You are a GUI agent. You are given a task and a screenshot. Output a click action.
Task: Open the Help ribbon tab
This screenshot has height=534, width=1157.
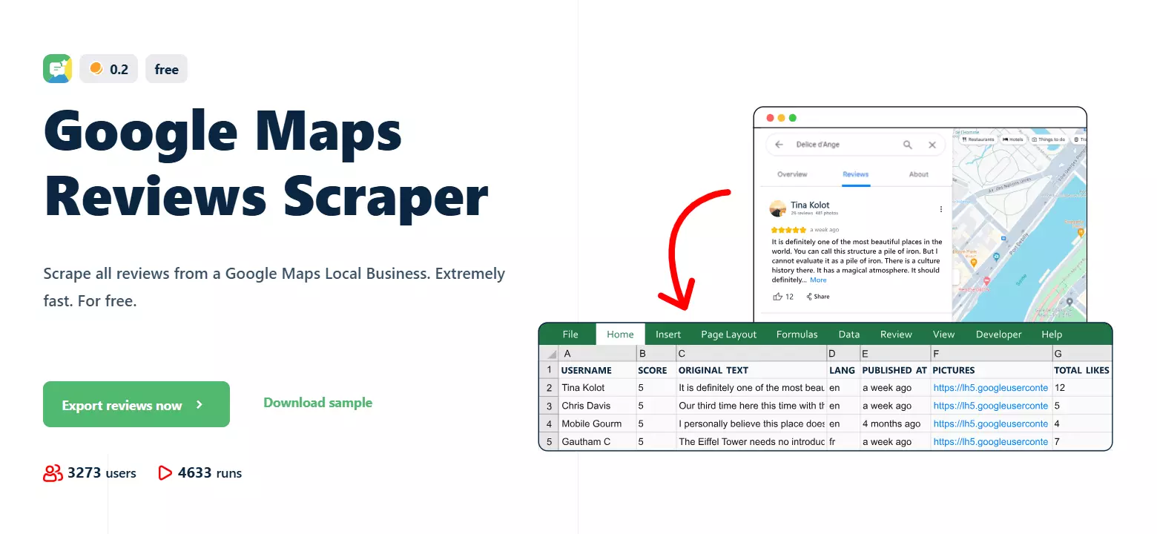(1052, 334)
